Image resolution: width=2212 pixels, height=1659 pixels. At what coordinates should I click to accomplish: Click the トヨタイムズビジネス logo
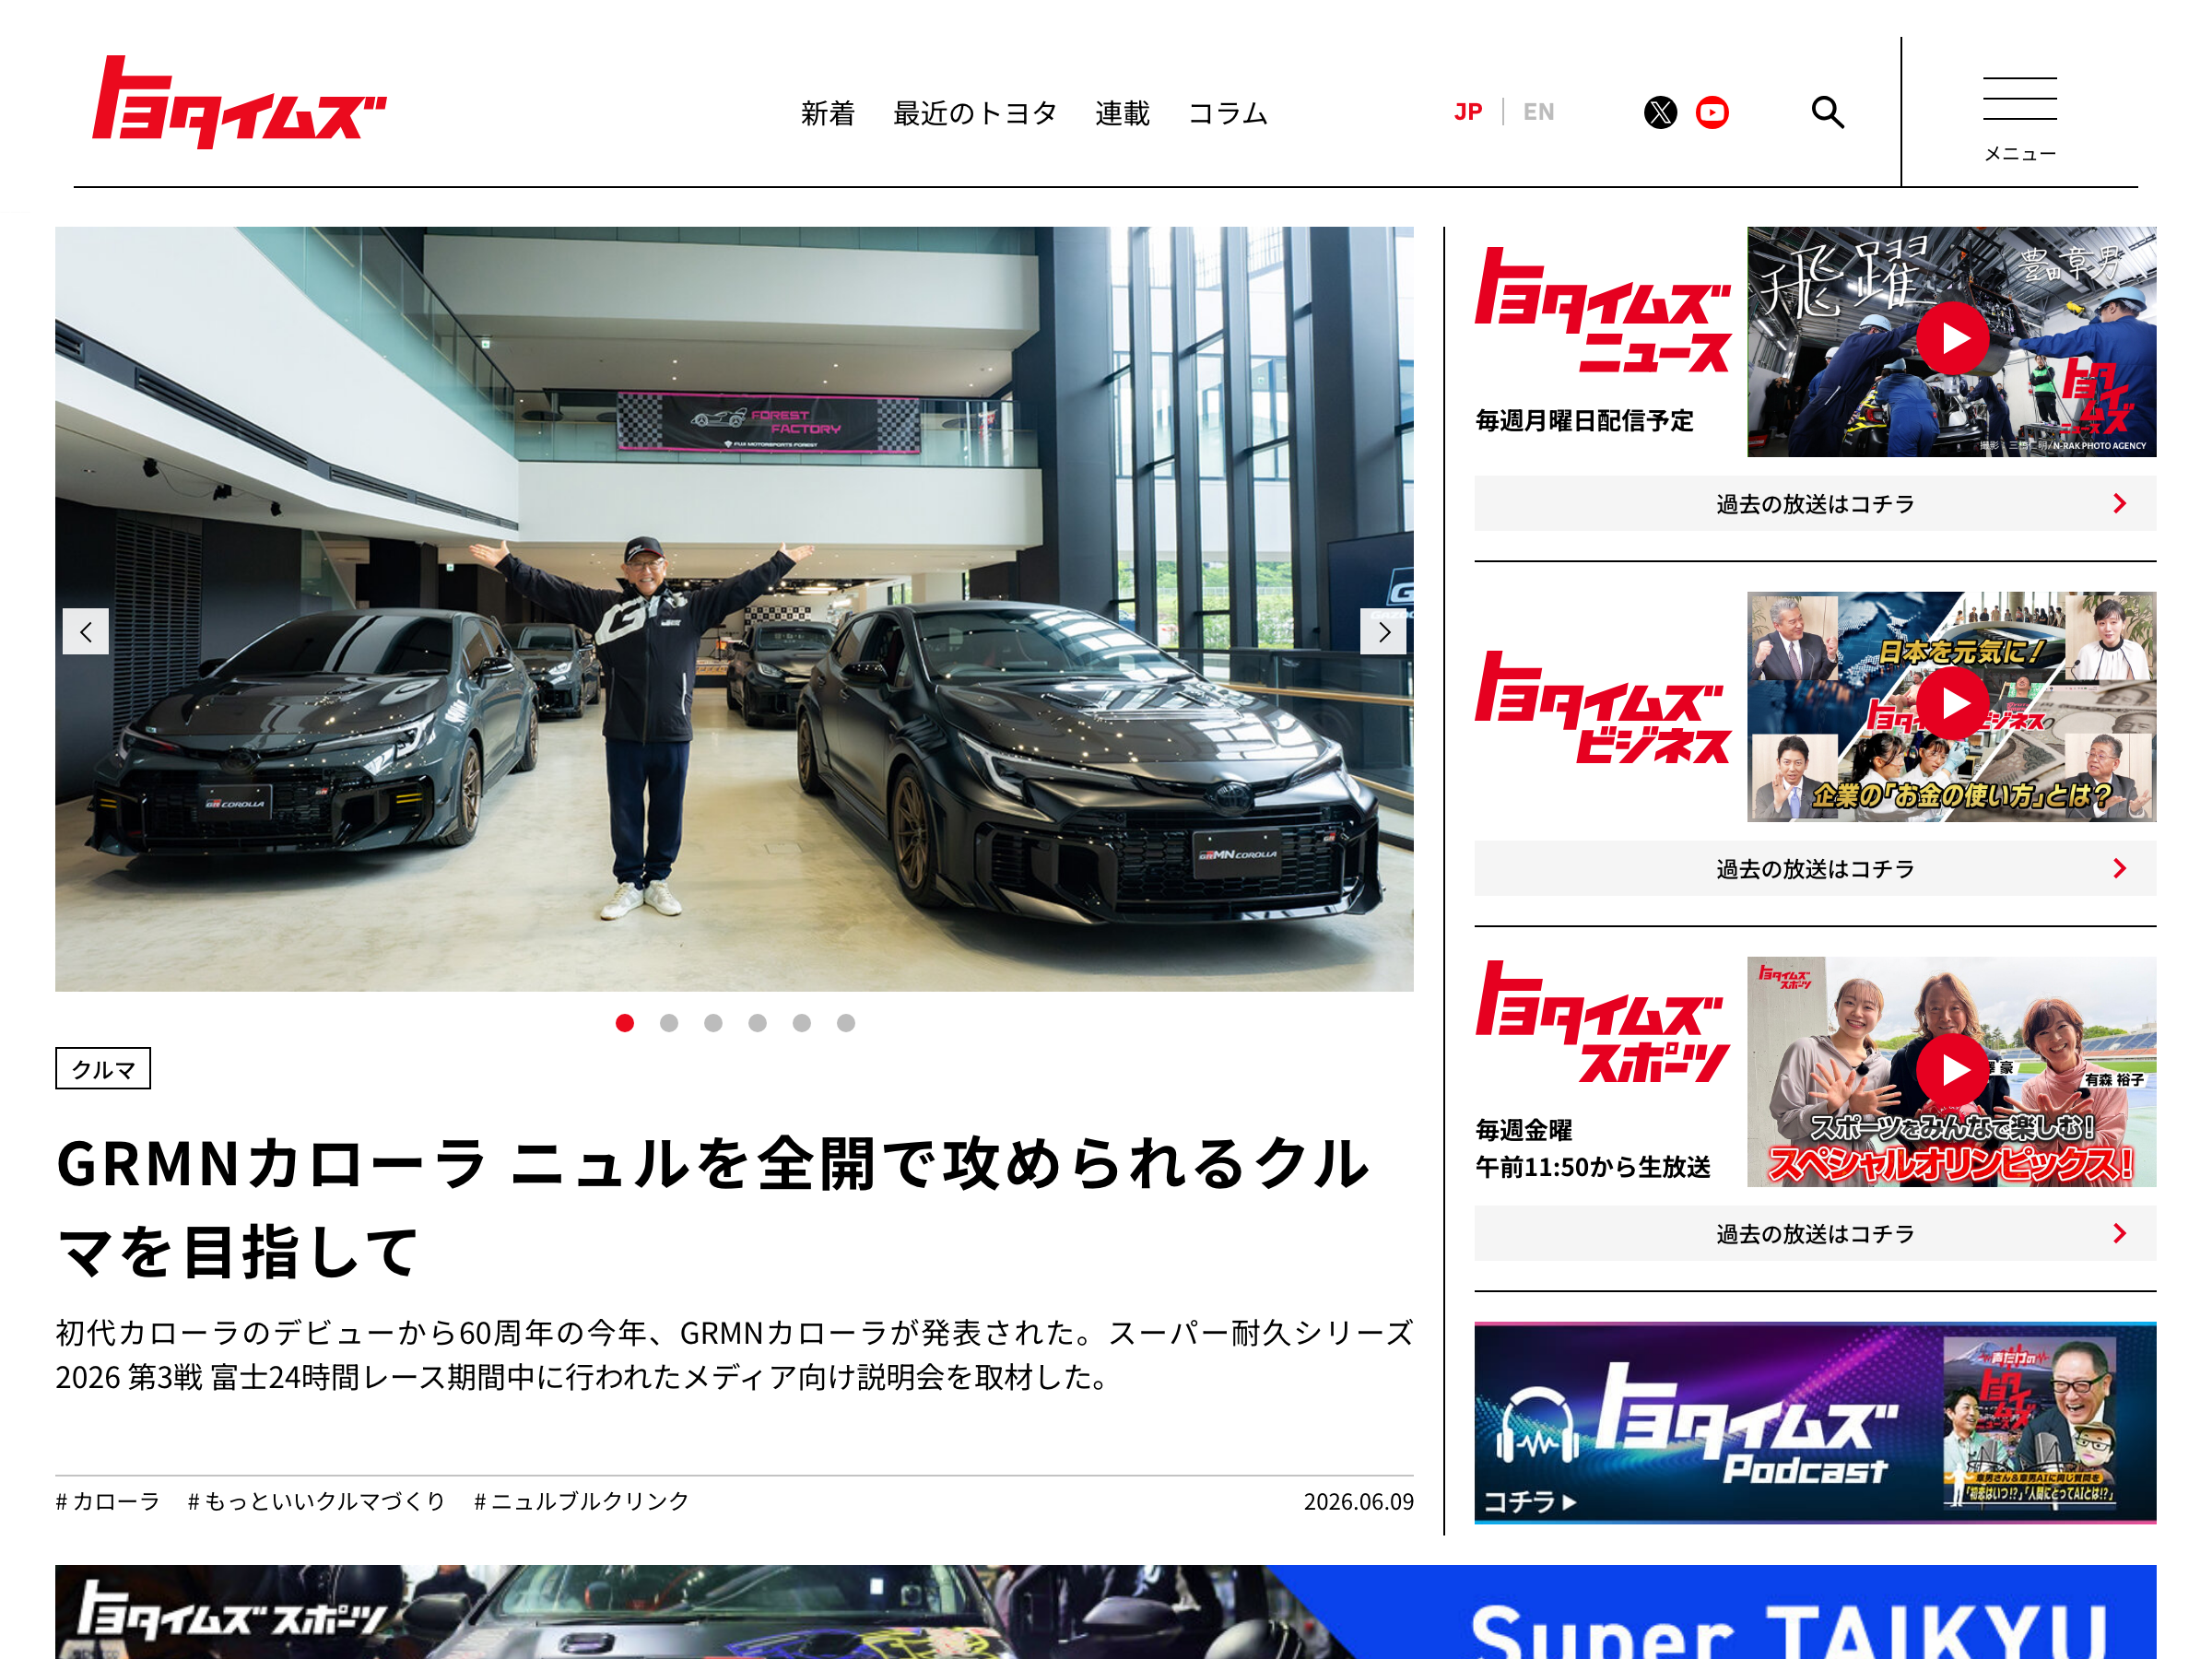1602,707
